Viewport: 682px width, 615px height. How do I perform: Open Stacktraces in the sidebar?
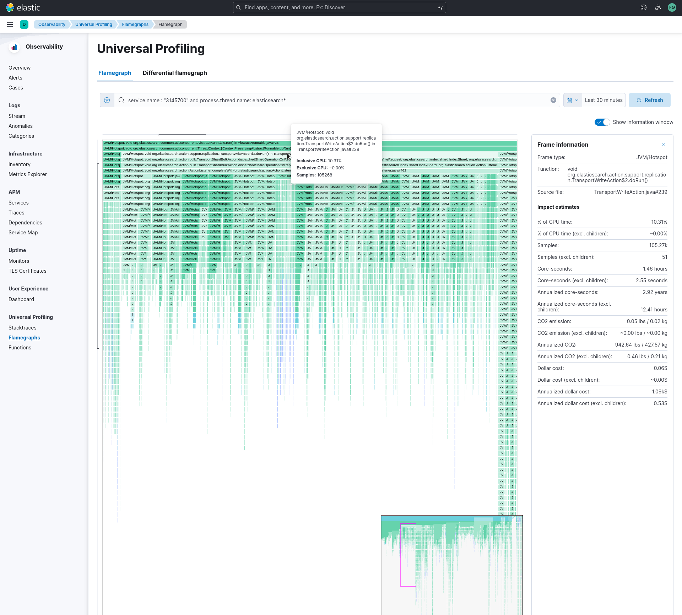click(22, 328)
